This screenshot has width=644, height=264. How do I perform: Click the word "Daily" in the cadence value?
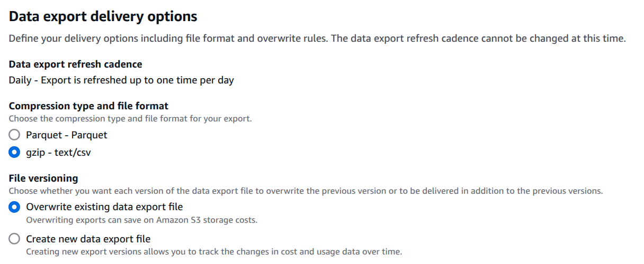point(20,81)
